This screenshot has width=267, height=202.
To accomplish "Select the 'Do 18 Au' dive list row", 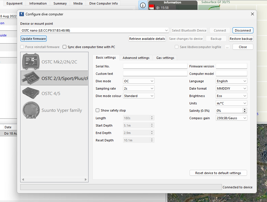I will tap(9, 133).
